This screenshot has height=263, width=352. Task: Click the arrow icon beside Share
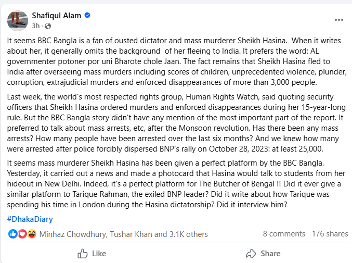tap(251, 254)
